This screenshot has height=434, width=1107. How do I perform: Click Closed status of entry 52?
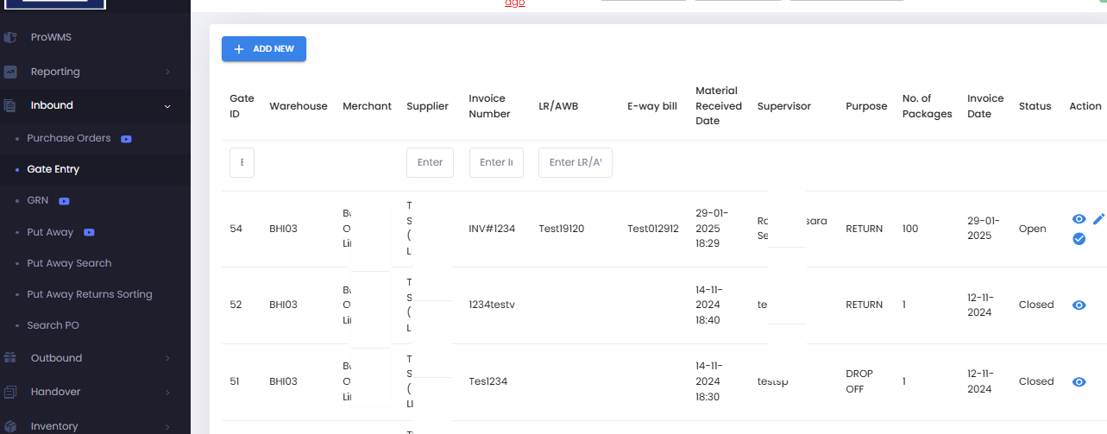coord(1036,305)
